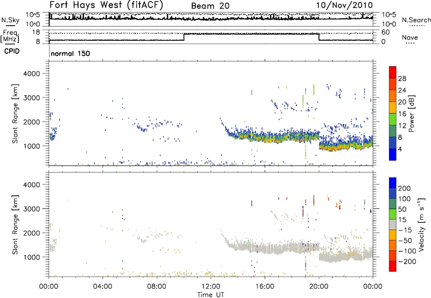Select the 'N.Sky' legend label

10,20
